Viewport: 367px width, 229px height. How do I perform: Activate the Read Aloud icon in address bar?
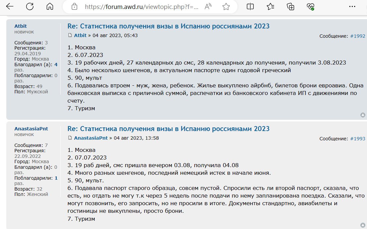point(208,7)
